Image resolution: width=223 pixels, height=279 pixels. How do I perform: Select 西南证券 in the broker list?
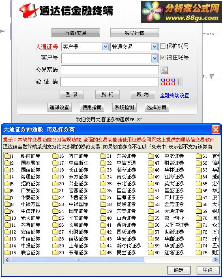pos(127,225)
